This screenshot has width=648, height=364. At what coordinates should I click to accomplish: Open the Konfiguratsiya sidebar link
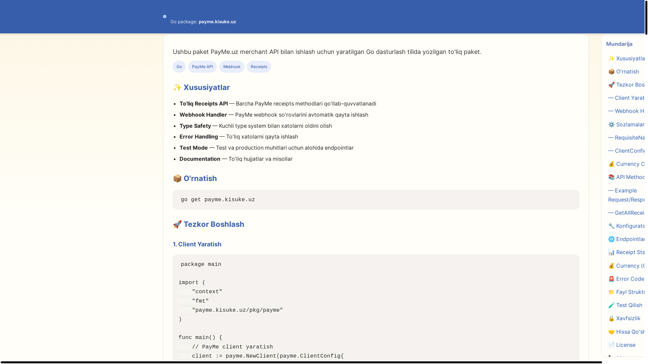click(626, 226)
